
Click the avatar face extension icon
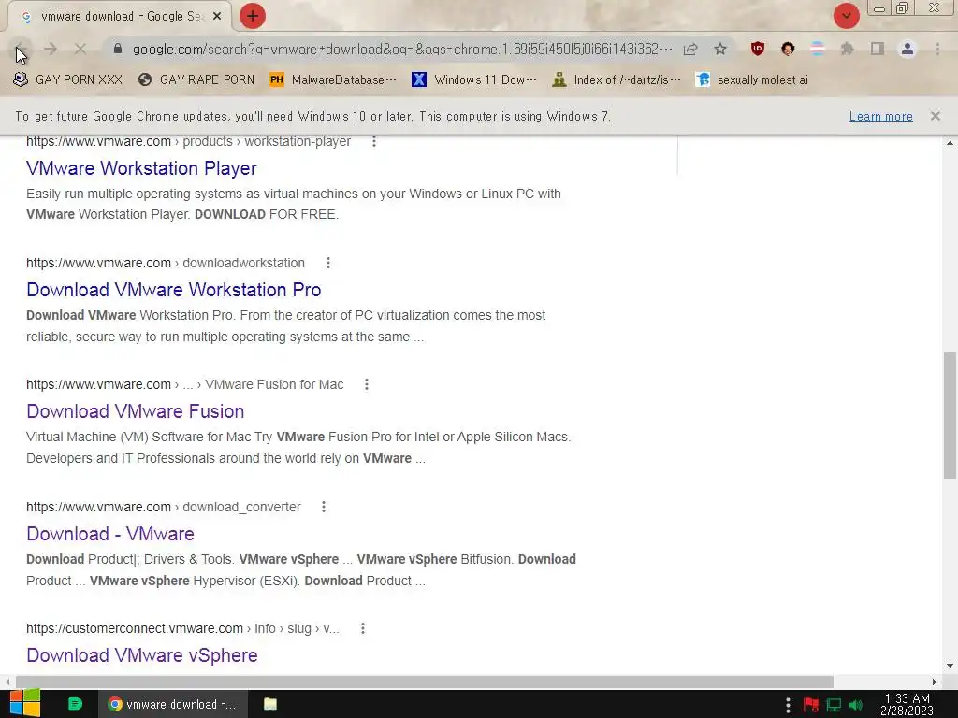coord(788,49)
